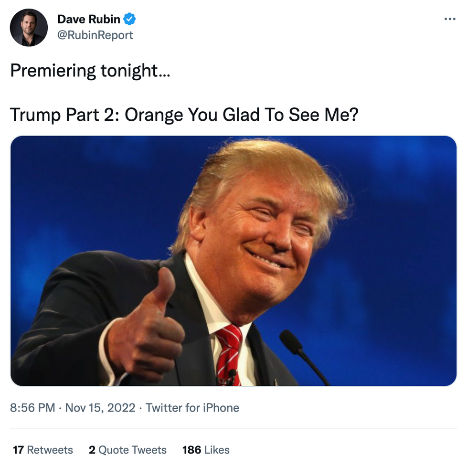
Task: Open Dave Rubin's profile avatar
Action: [x=29, y=27]
